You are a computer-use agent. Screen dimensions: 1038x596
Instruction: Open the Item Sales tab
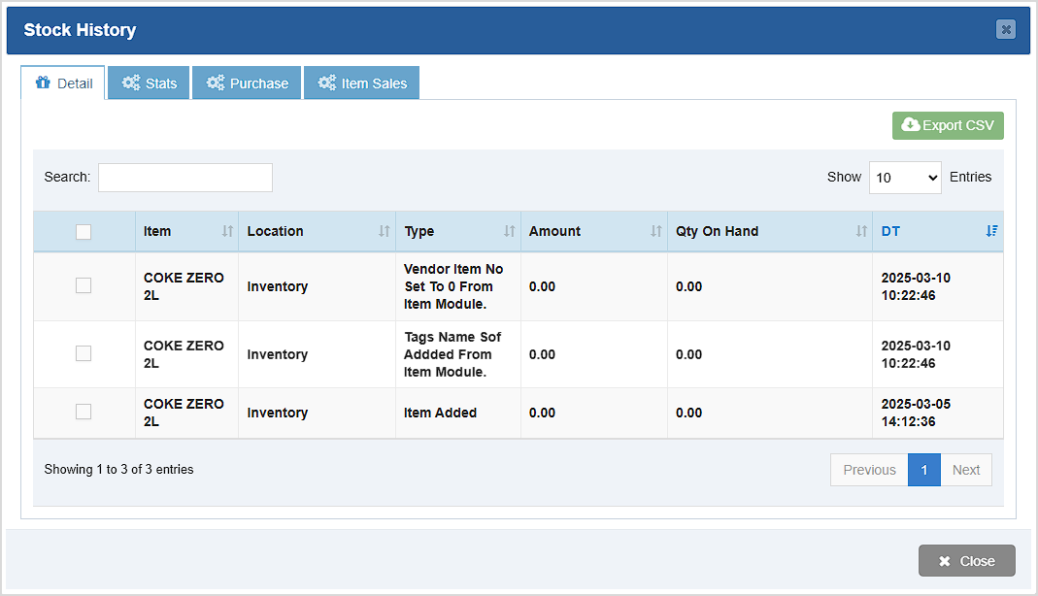tap(361, 83)
